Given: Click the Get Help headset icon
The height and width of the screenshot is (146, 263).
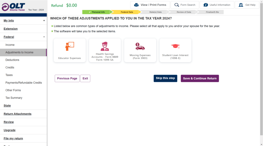Looking at the screenshot, I should (x=241, y=5).
